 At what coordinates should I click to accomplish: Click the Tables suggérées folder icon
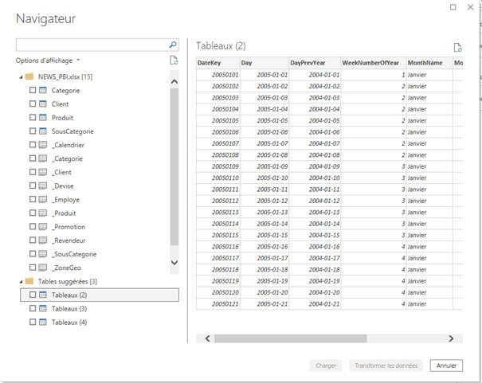tap(29, 281)
